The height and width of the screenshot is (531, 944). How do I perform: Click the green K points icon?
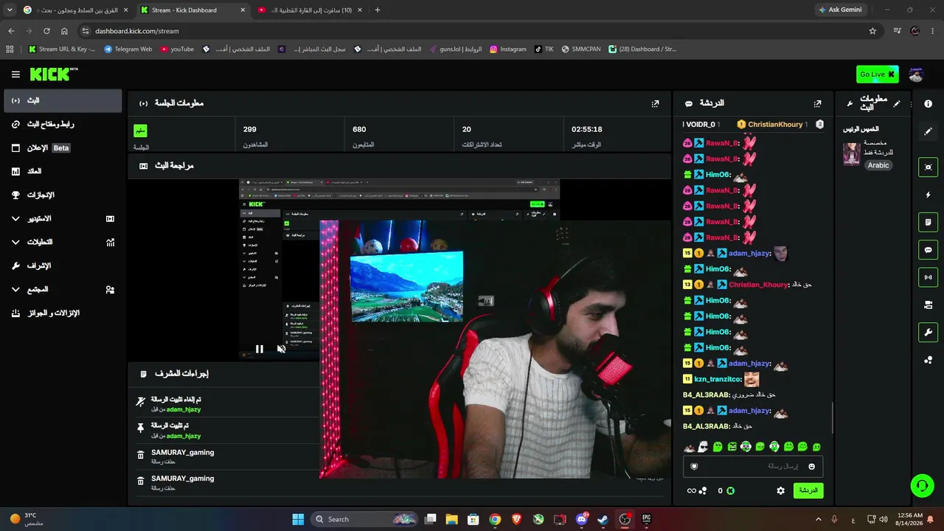(x=730, y=490)
